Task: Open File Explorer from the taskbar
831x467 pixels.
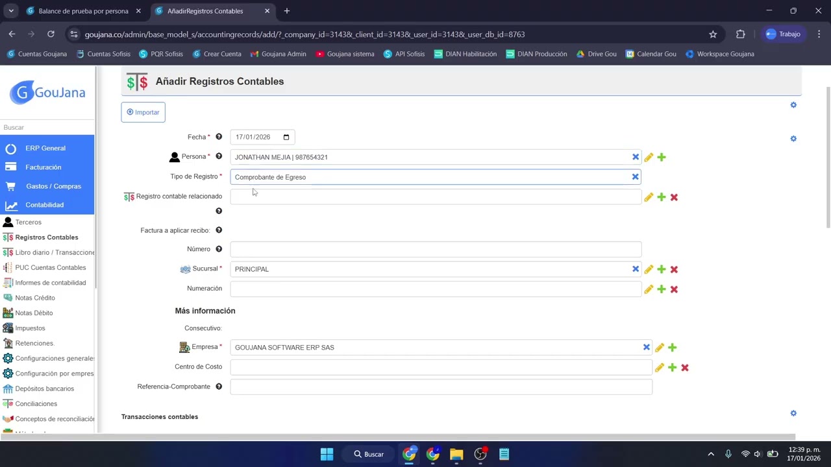Action: coord(456,454)
